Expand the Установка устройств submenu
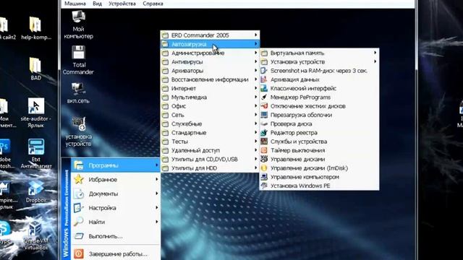 coord(319,62)
